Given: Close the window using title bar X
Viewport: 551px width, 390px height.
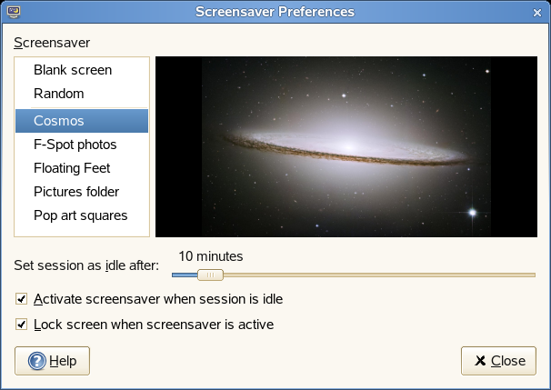Looking at the screenshot, I should click(x=538, y=13).
